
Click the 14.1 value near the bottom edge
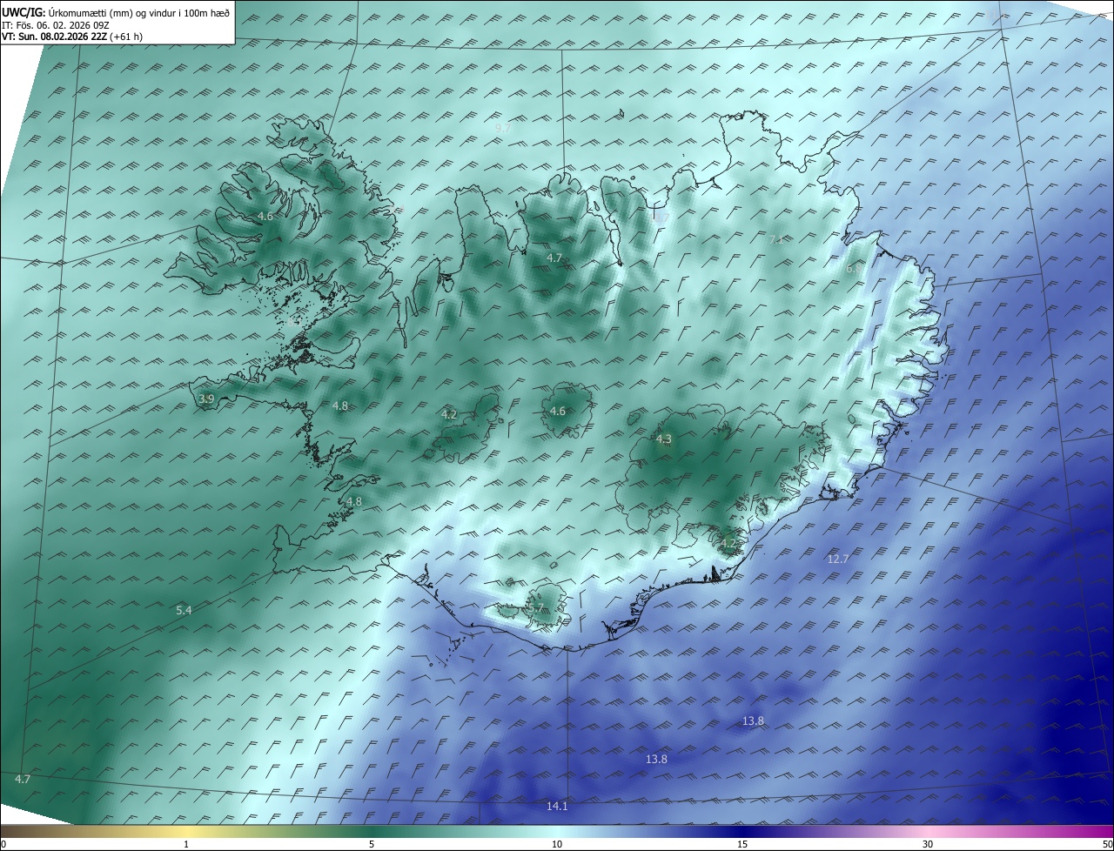[x=557, y=807]
